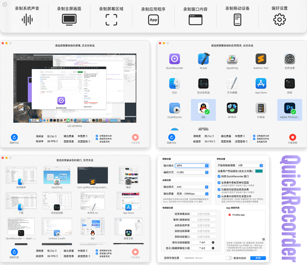
Task: Select the 活动监视器 window thumbnail
Action: tap(57, 201)
